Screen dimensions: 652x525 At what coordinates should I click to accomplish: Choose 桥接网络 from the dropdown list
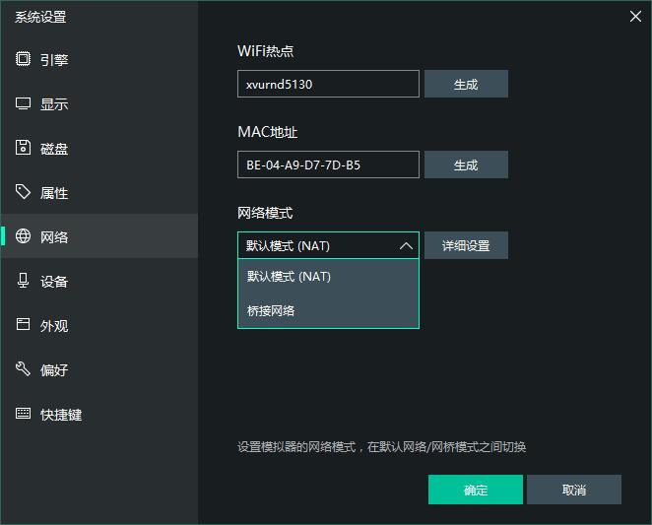click(x=328, y=311)
